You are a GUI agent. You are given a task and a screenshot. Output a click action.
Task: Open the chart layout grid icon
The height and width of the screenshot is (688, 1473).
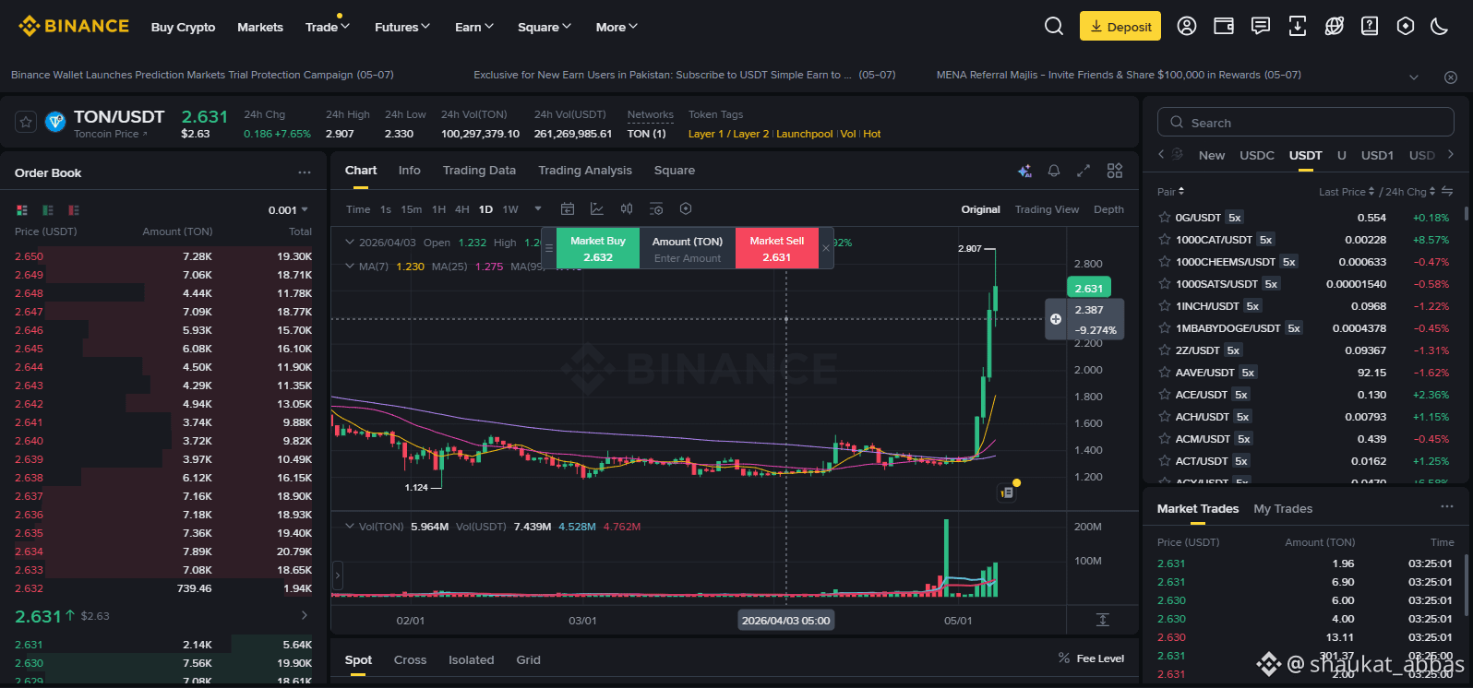coord(1115,171)
